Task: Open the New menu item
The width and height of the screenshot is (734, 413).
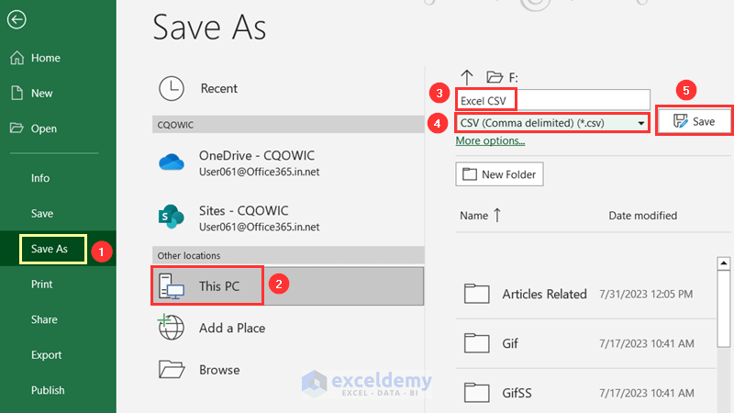Action: (x=41, y=94)
